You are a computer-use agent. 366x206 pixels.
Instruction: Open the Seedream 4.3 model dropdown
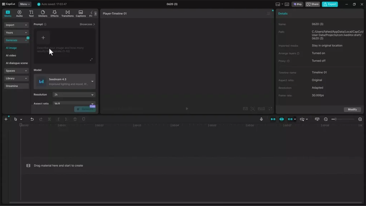tap(64, 82)
